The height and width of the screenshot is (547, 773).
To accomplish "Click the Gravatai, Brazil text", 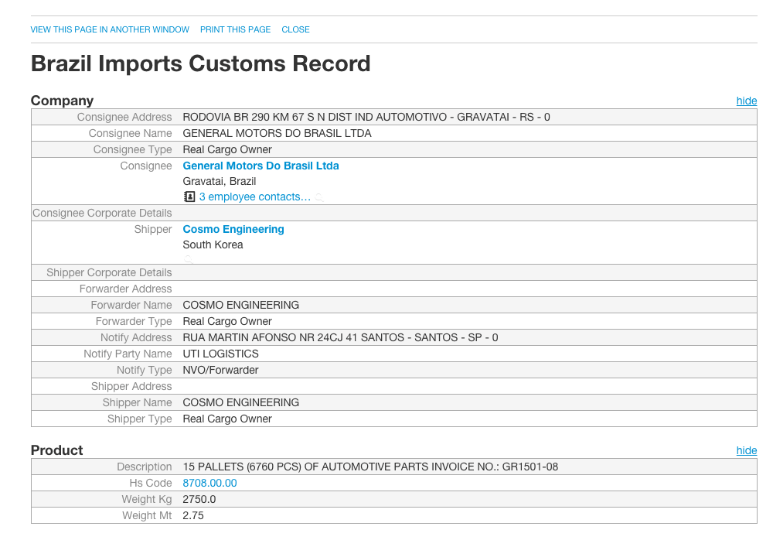I will click(x=220, y=182).
